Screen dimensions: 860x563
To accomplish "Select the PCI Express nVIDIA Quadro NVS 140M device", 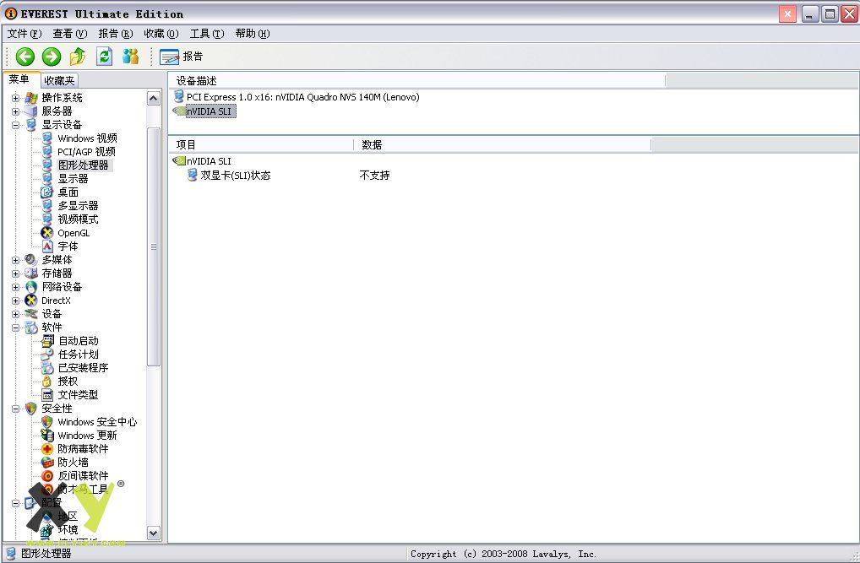I will (x=302, y=97).
